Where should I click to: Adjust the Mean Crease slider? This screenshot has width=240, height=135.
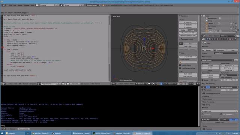pos(188,33)
